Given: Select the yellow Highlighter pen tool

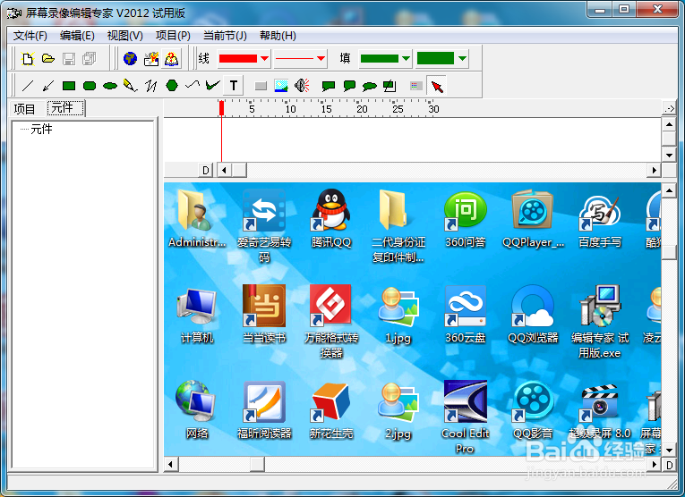Looking at the screenshot, I should pyautogui.click(x=131, y=86).
